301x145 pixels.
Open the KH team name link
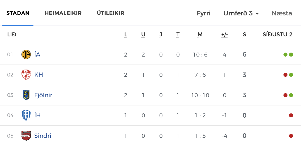tap(38, 75)
